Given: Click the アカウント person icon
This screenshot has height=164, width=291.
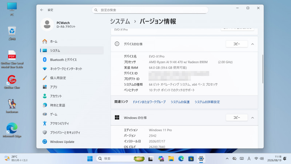Looking at the screenshot, I should pos(45,96).
